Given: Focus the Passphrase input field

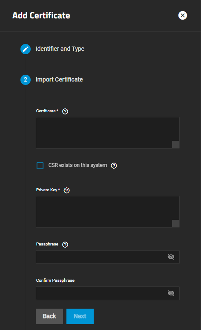Looking at the screenshot, I should pyautogui.click(x=108, y=257).
